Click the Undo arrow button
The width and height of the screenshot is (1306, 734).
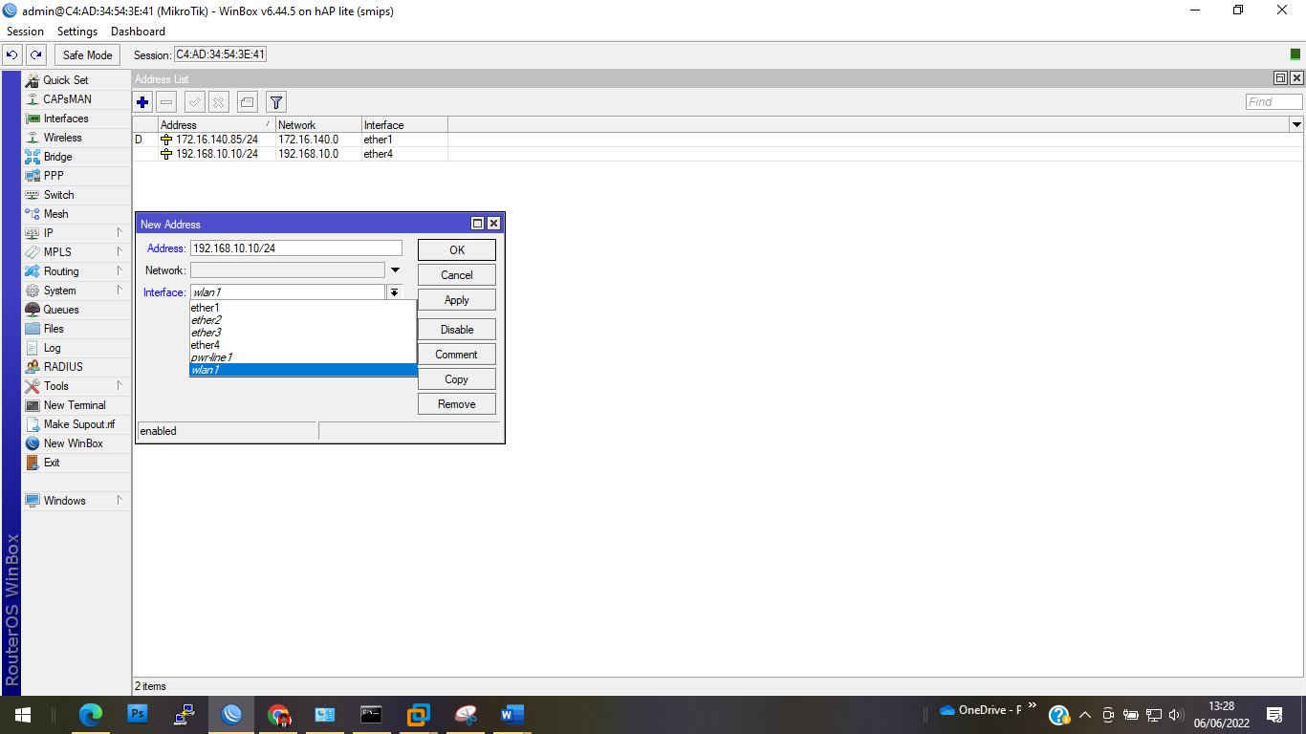point(12,54)
